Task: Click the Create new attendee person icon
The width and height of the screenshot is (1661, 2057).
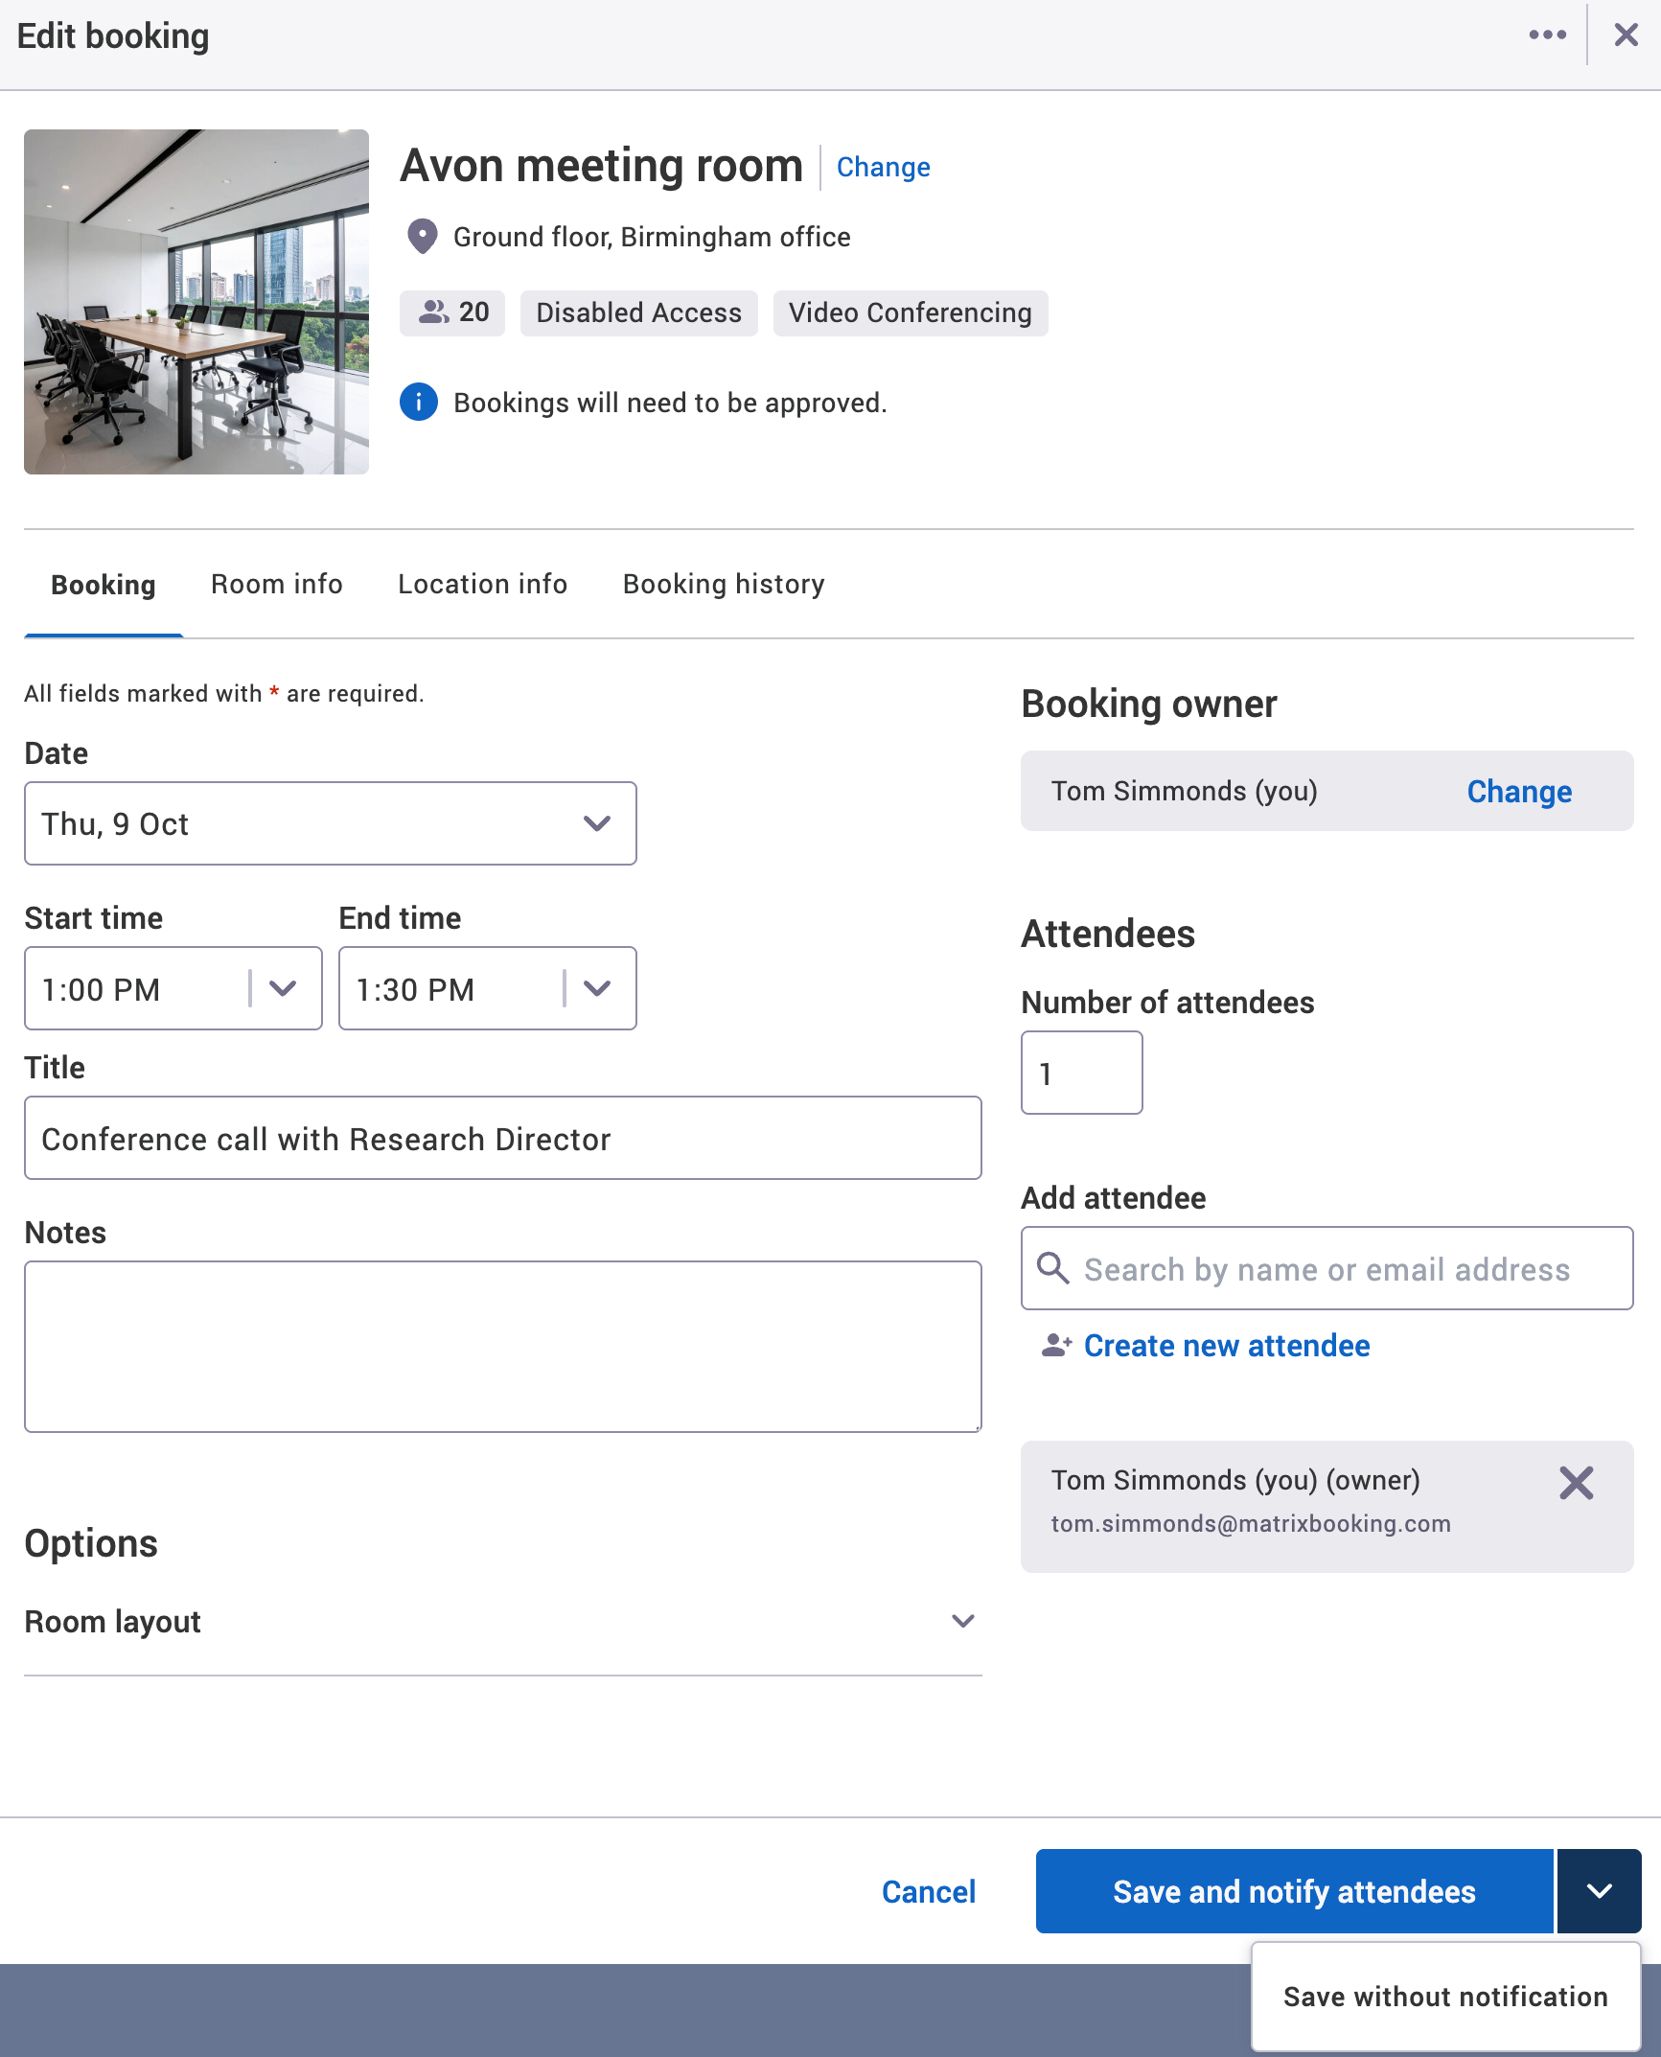Action: [x=1055, y=1345]
